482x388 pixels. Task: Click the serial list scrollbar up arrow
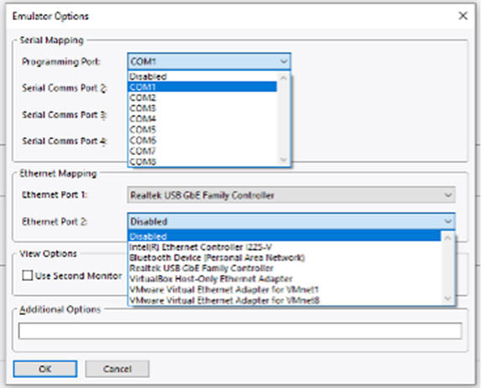click(x=283, y=78)
